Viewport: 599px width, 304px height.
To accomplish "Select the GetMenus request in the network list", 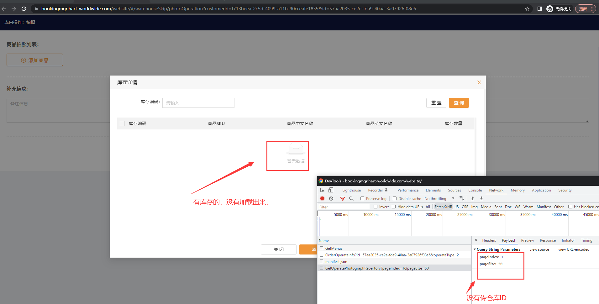I will pos(334,249).
